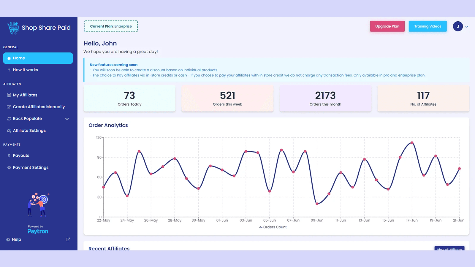The height and width of the screenshot is (267, 475).
Task: Switch to the Payouts section
Action: coord(21,155)
